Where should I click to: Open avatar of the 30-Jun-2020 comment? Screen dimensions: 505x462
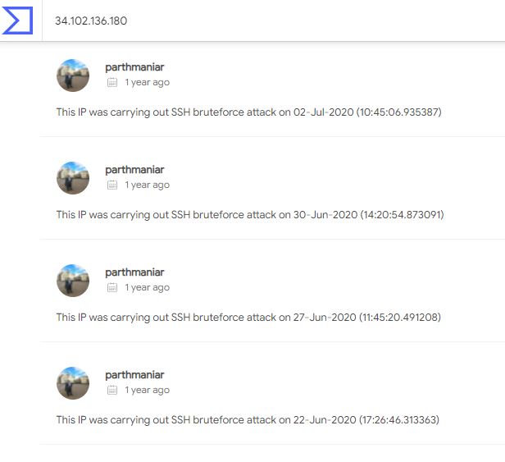[x=73, y=177]
